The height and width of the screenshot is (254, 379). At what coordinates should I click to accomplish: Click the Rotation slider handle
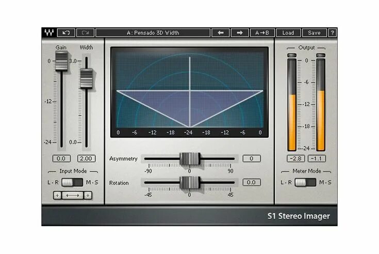tap(190, 182)
